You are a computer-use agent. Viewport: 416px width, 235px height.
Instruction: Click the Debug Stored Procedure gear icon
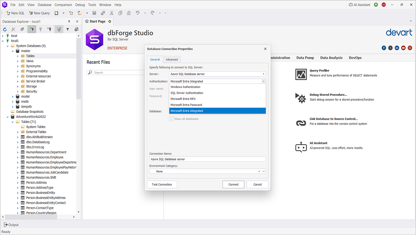point(301,98)
